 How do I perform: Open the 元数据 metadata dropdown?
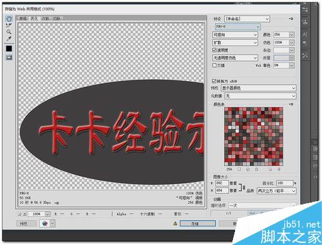tap(260, 96)
